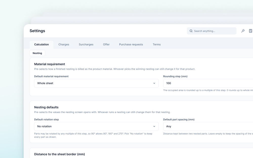Open the calculator icon in header
Image resolution: width=253 pixels, height=158 pixels.
[x=250, y=31]
